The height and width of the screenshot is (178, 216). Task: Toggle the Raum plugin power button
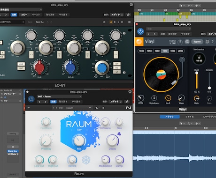tap(31, 99)
